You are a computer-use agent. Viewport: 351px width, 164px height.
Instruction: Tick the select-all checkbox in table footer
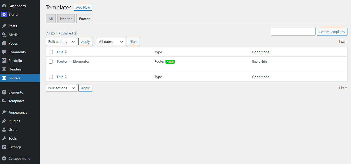pyautogui.click(x=51, y=77)
